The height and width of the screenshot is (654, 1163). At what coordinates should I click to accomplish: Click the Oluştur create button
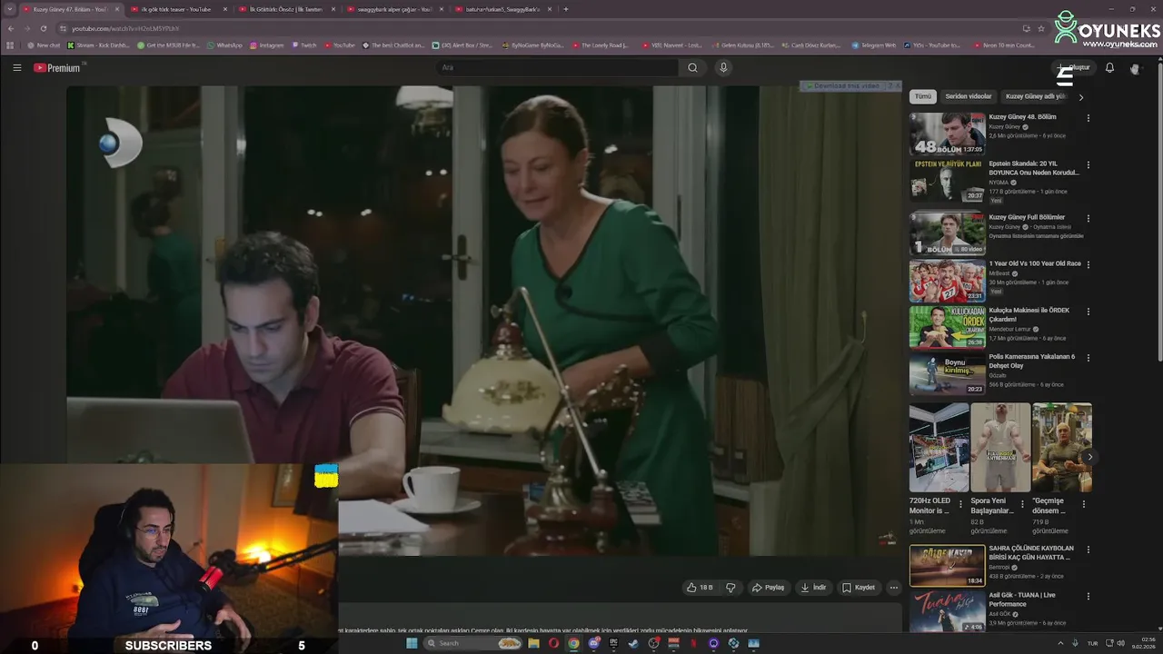coord(1073,68)
